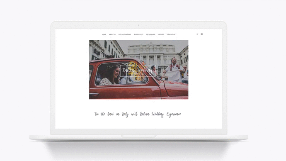
Task: Open the search magnifier icon
Action: 197,34
